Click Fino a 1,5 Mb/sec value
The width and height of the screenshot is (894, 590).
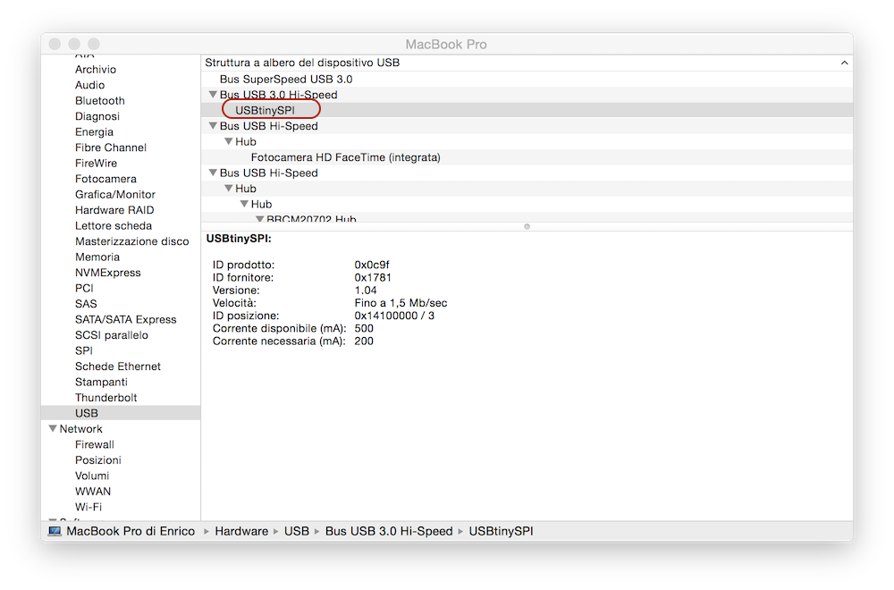coord(401,303)
